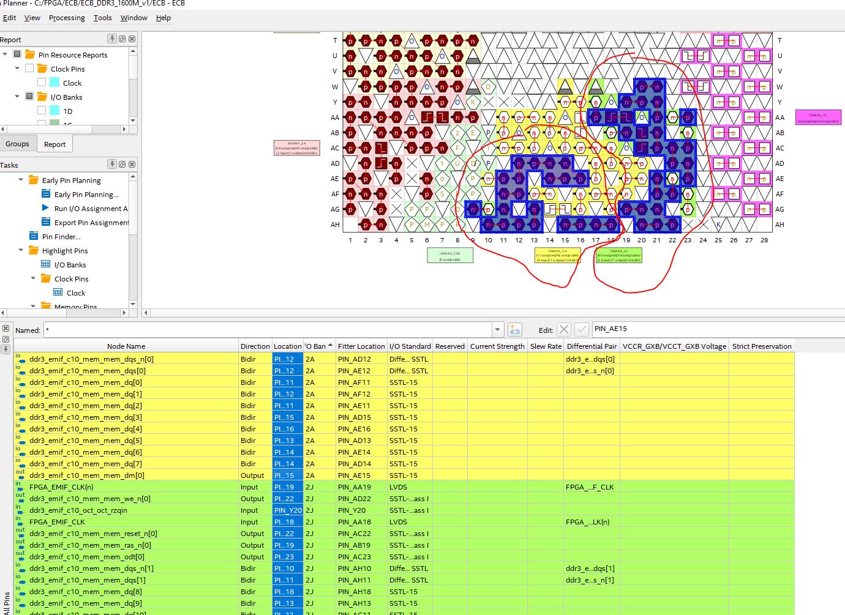This screenshot has width=845, height=615.
Task: Switch to the Report tab
Action: coord(54,144)
